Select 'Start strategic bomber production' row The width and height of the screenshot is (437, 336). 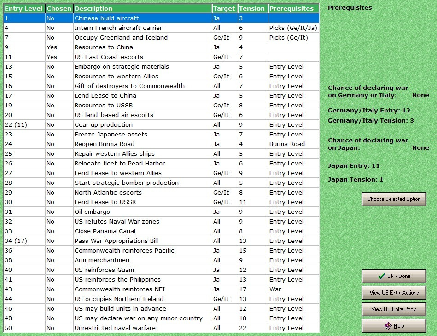click(161, 183)
